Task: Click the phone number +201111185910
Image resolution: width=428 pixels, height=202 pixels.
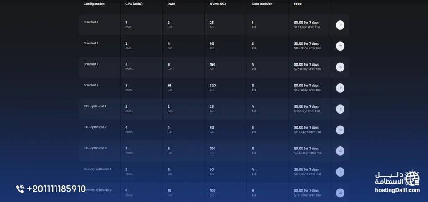Action: tap(56, 189)
